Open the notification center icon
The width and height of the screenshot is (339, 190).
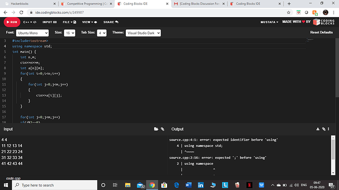(x=331, y=185)
